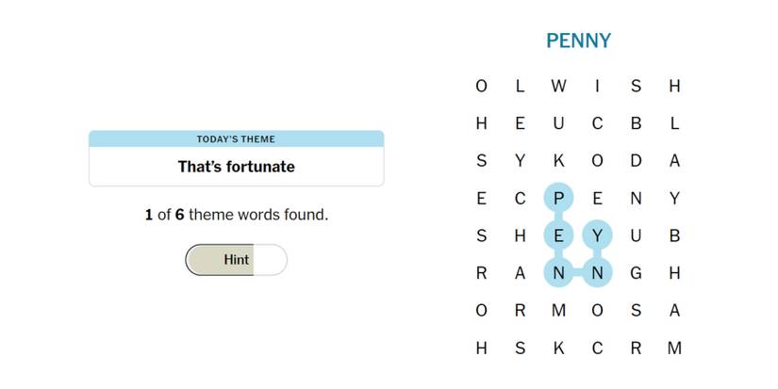The width and height of the screenshot is (778, 389).
Task: Select the letter K between Y and O
Action: tap(558, 161)
